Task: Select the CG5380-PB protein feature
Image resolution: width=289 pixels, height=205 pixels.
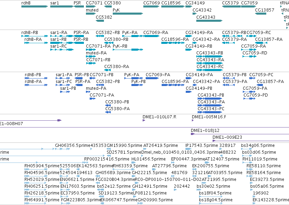Action: [x=108, y=105]
